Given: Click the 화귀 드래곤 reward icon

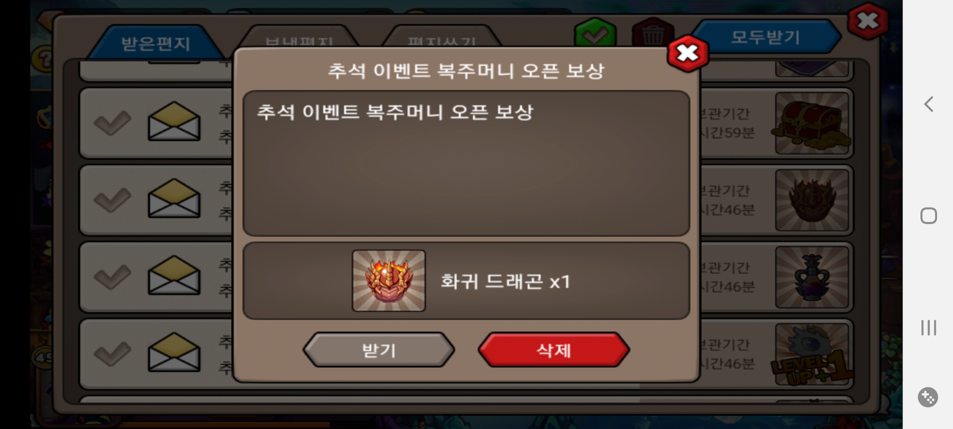Looking at the screenshot, I should 389,280.
